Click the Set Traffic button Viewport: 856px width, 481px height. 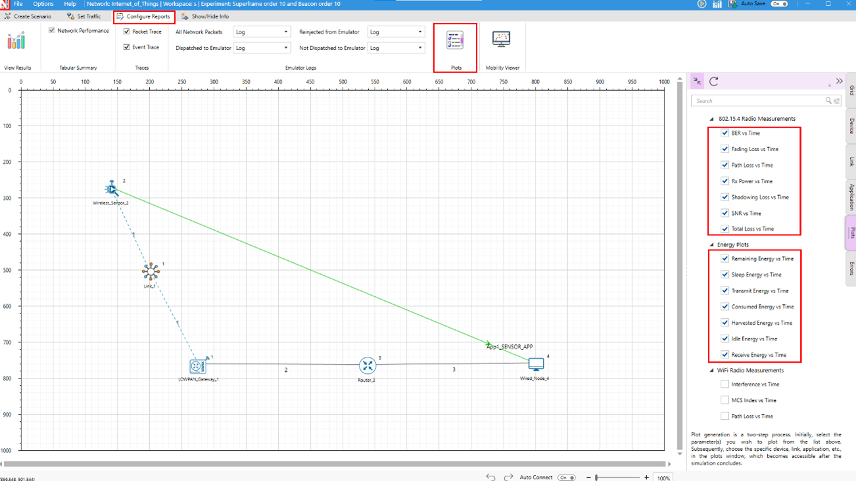pyautogui.click(x=83, y=16)
